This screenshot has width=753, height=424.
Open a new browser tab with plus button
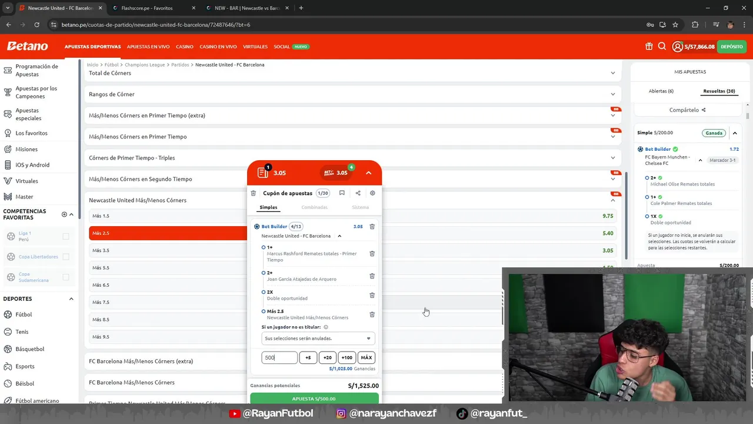click(x=301, y=8)
